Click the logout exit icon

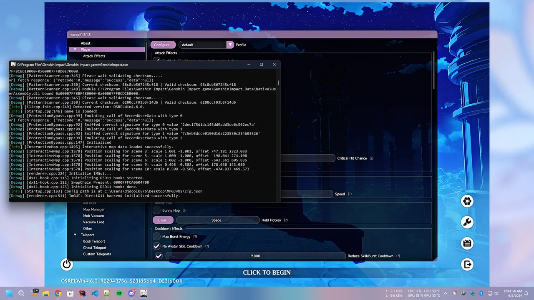tap(467, 264)
